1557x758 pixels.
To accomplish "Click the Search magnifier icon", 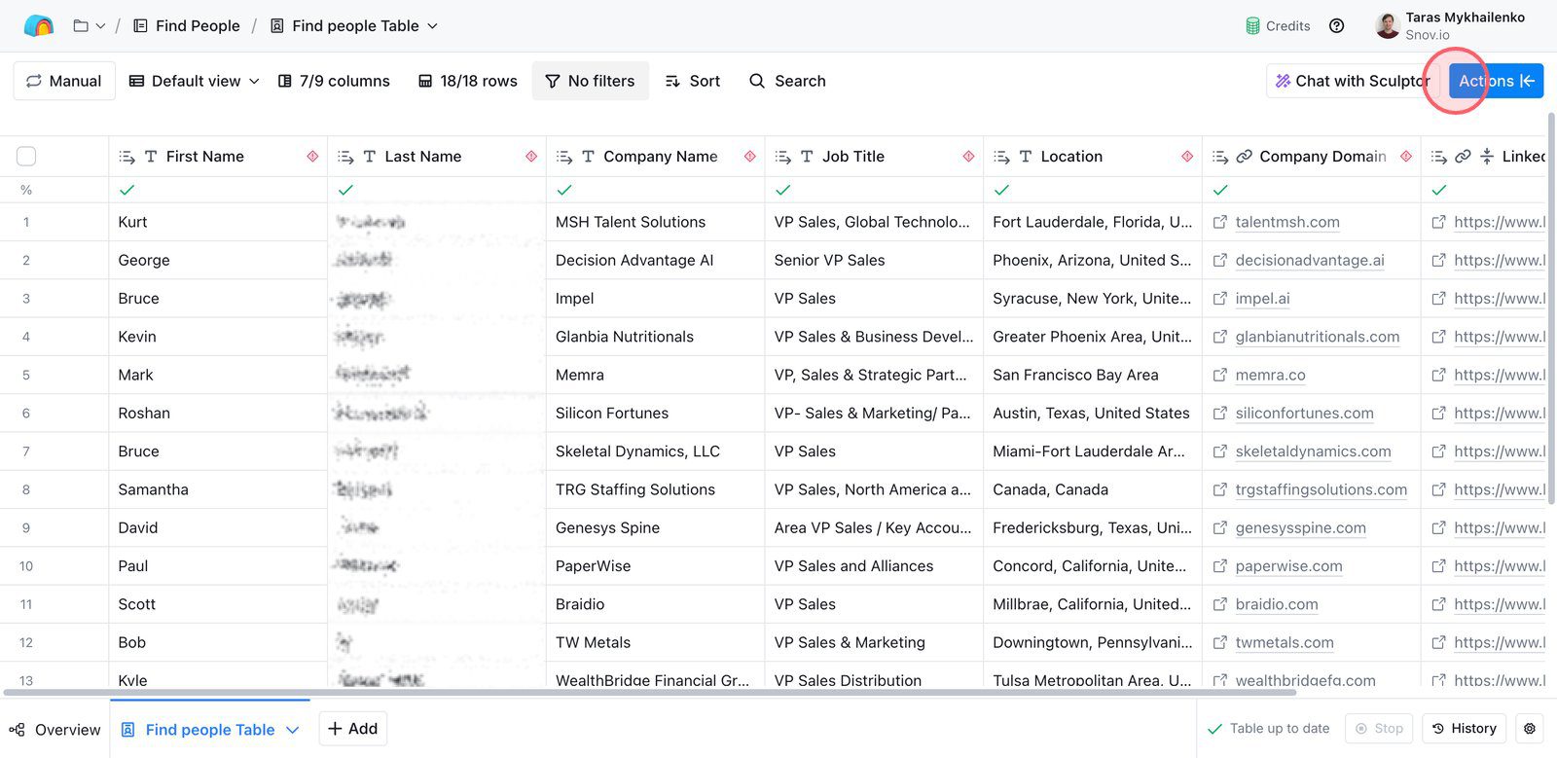I will click(757, 82).
